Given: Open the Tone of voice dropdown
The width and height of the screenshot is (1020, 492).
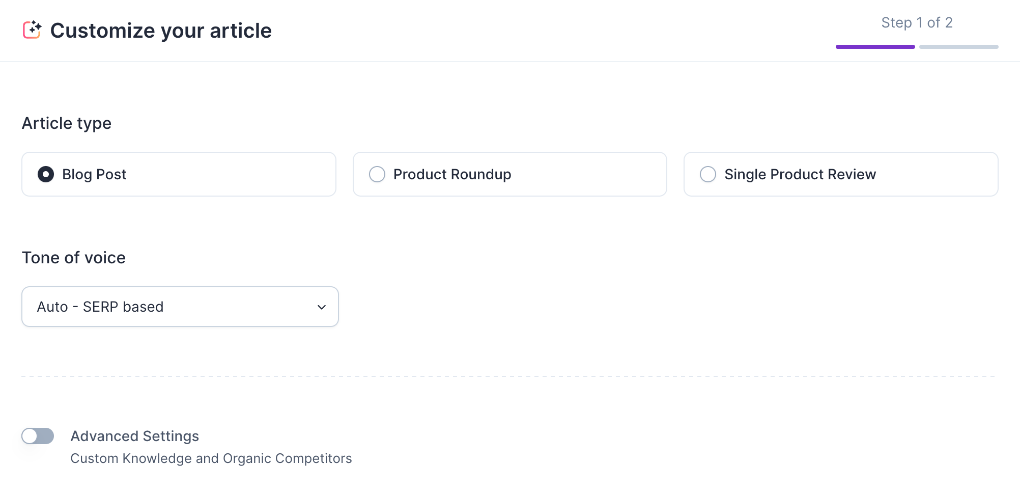Looking at the screenshot, I should pos(180,307).
